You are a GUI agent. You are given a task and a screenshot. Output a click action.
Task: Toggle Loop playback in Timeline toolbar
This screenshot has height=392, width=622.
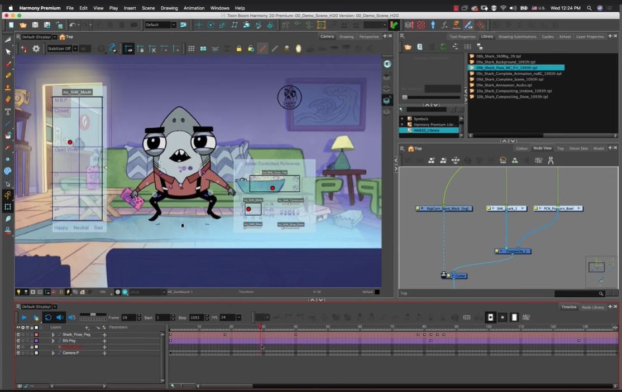coord(48,317)
